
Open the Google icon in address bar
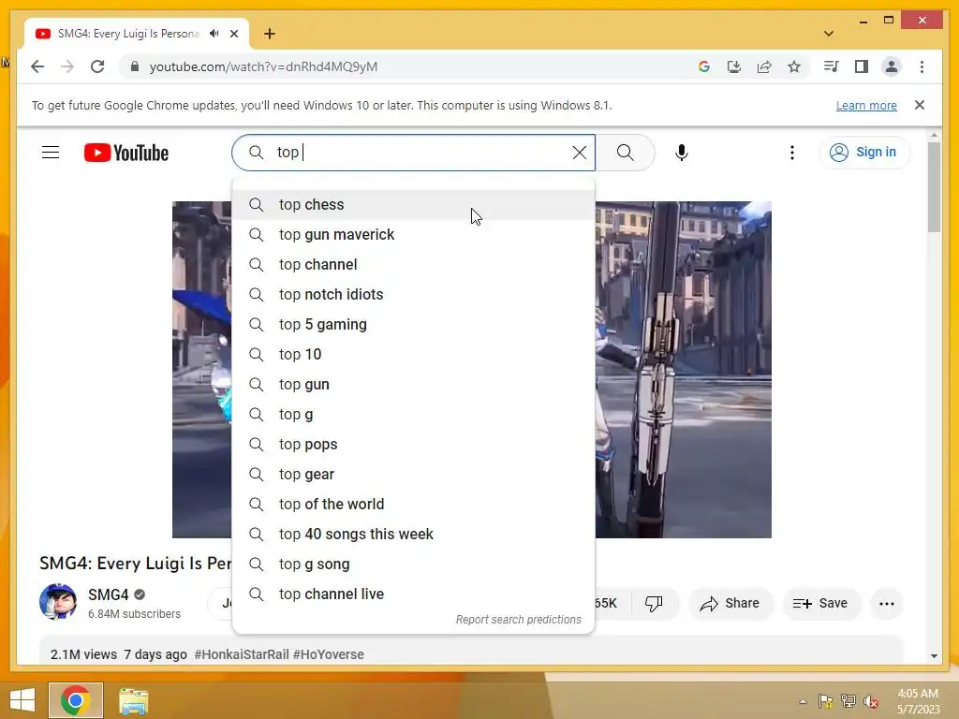click(x=704, y=66)
